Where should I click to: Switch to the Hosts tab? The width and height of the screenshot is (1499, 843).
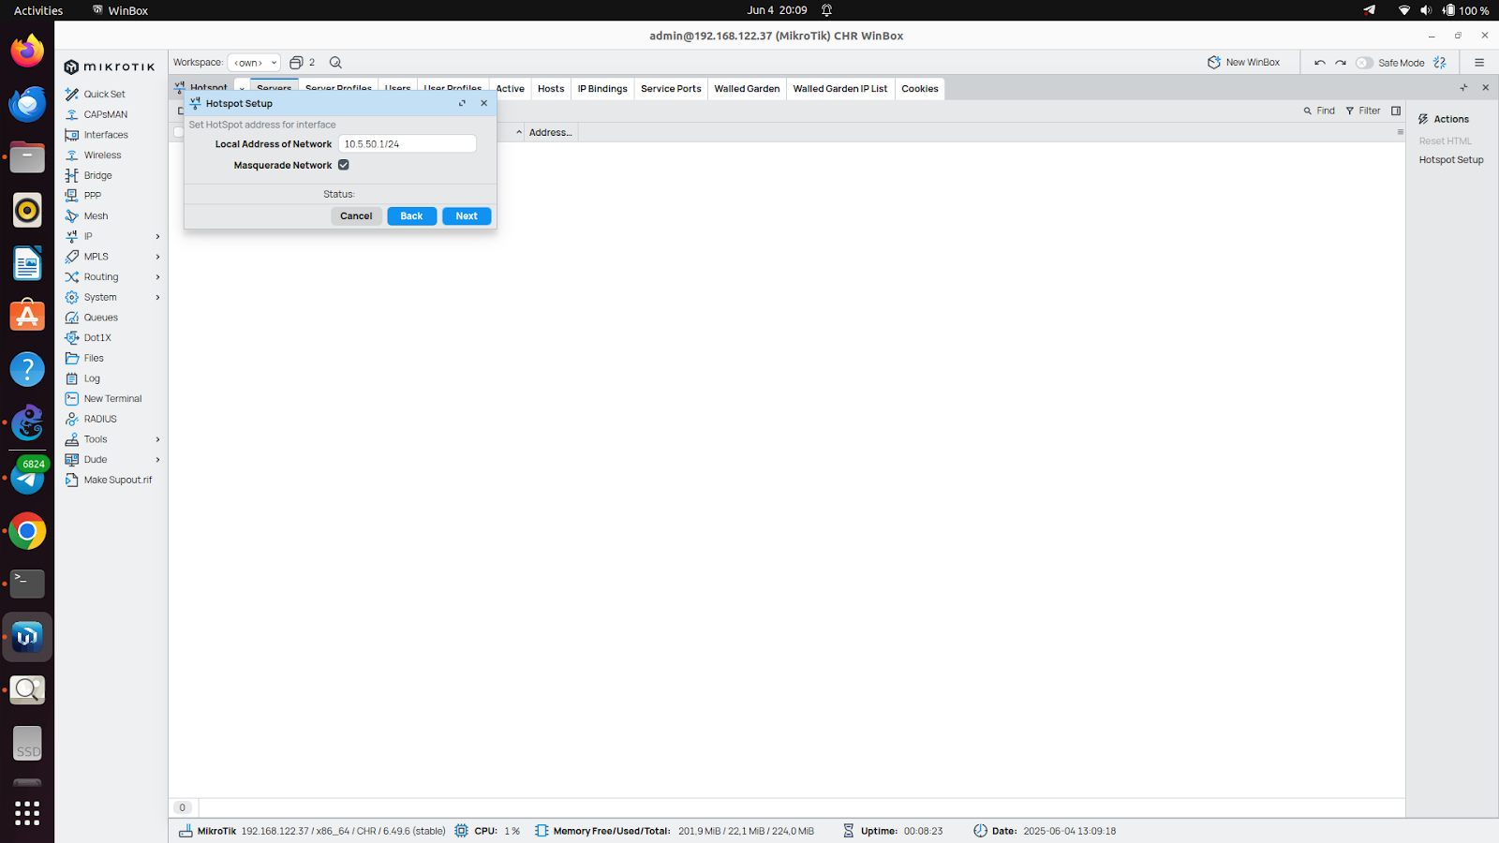click(551, 89)
